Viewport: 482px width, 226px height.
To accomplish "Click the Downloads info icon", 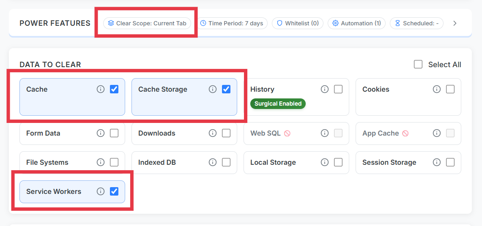I will tap(213, 133).
